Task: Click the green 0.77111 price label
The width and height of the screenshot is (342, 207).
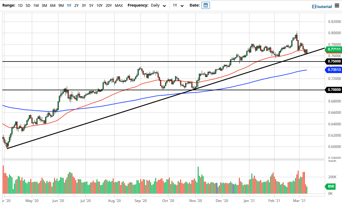Action: click(333, 49)
